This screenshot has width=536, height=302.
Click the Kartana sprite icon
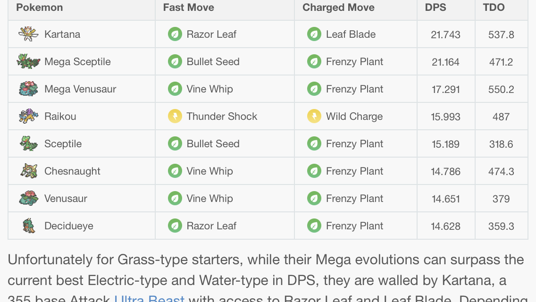(28, 34)
